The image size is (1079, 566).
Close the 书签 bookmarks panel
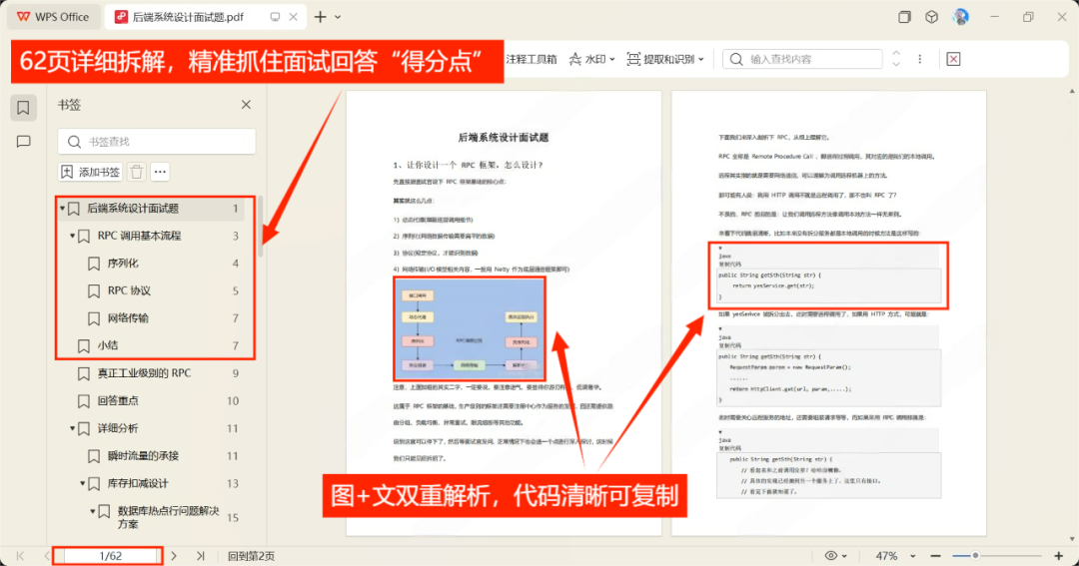[x=247, y=105]
